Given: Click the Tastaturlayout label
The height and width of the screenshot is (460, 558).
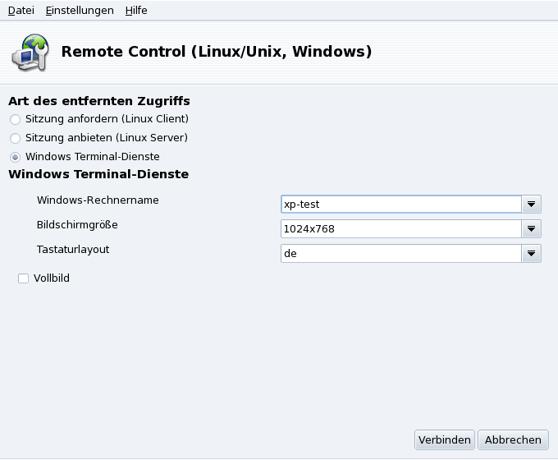Looking at the screenshot, I should tap(73, 249).
